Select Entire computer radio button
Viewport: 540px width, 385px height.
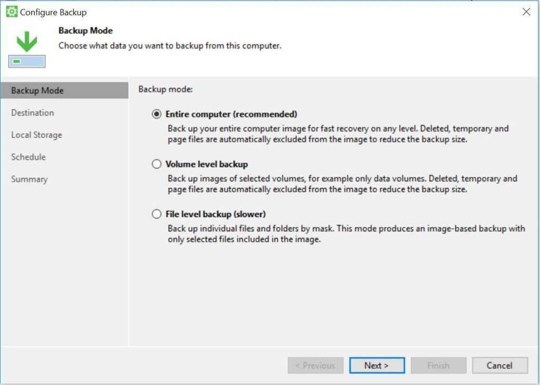[x=156, y=114]
